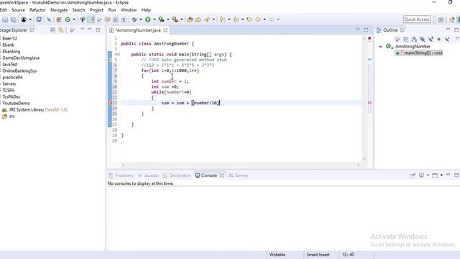Click the line 13 error marker in the gutter
The height and width of the screenshot is (259, 460).
tap(110, 103)
